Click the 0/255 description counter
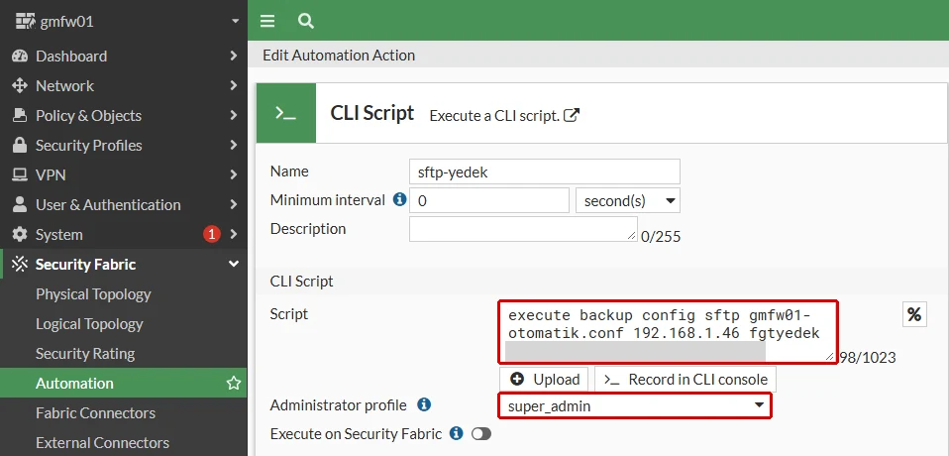This screenshot has height=456, width=949. tap(661, 237)
